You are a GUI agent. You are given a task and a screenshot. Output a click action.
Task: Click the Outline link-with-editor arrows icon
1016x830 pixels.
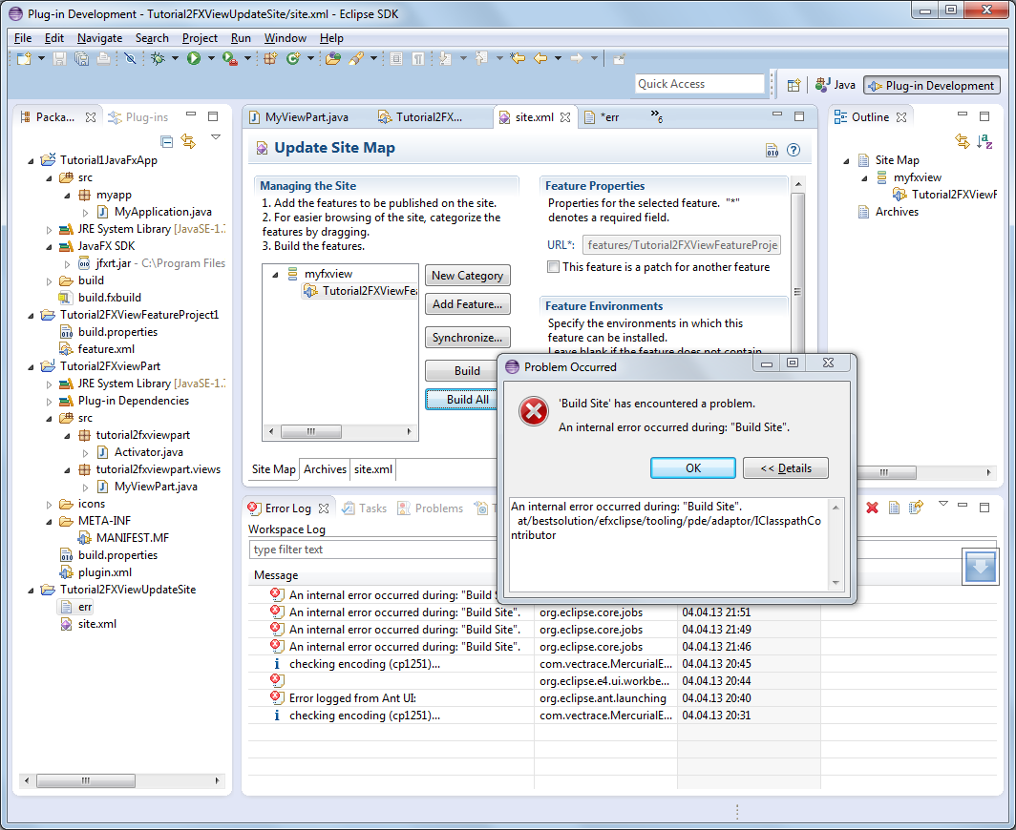963,141
